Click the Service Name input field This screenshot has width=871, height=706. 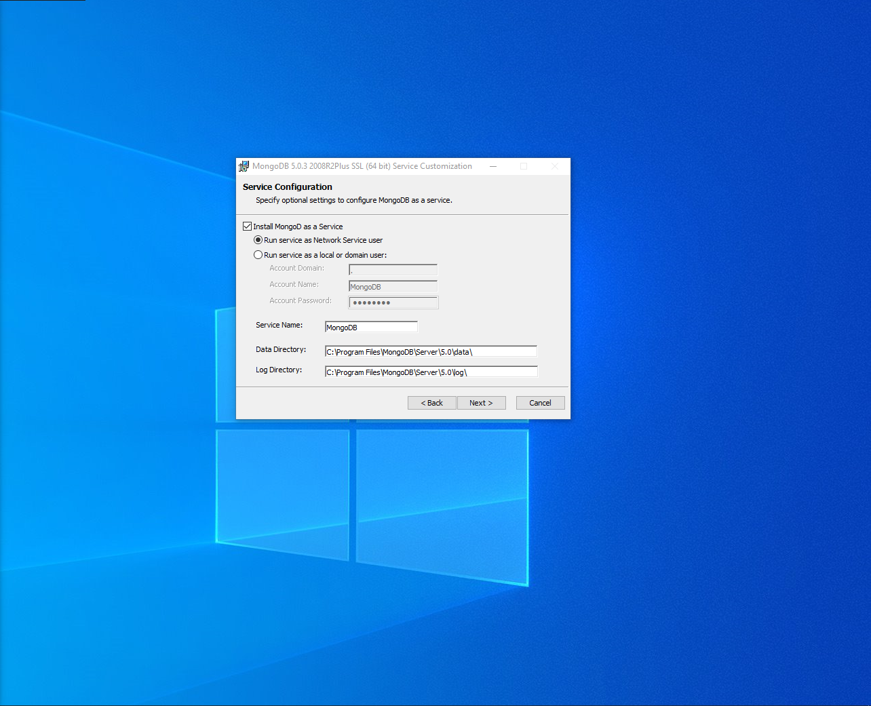click(371, 327)
